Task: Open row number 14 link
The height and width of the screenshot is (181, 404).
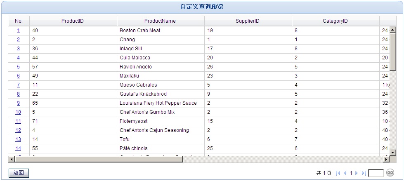Action: [18, 148]
